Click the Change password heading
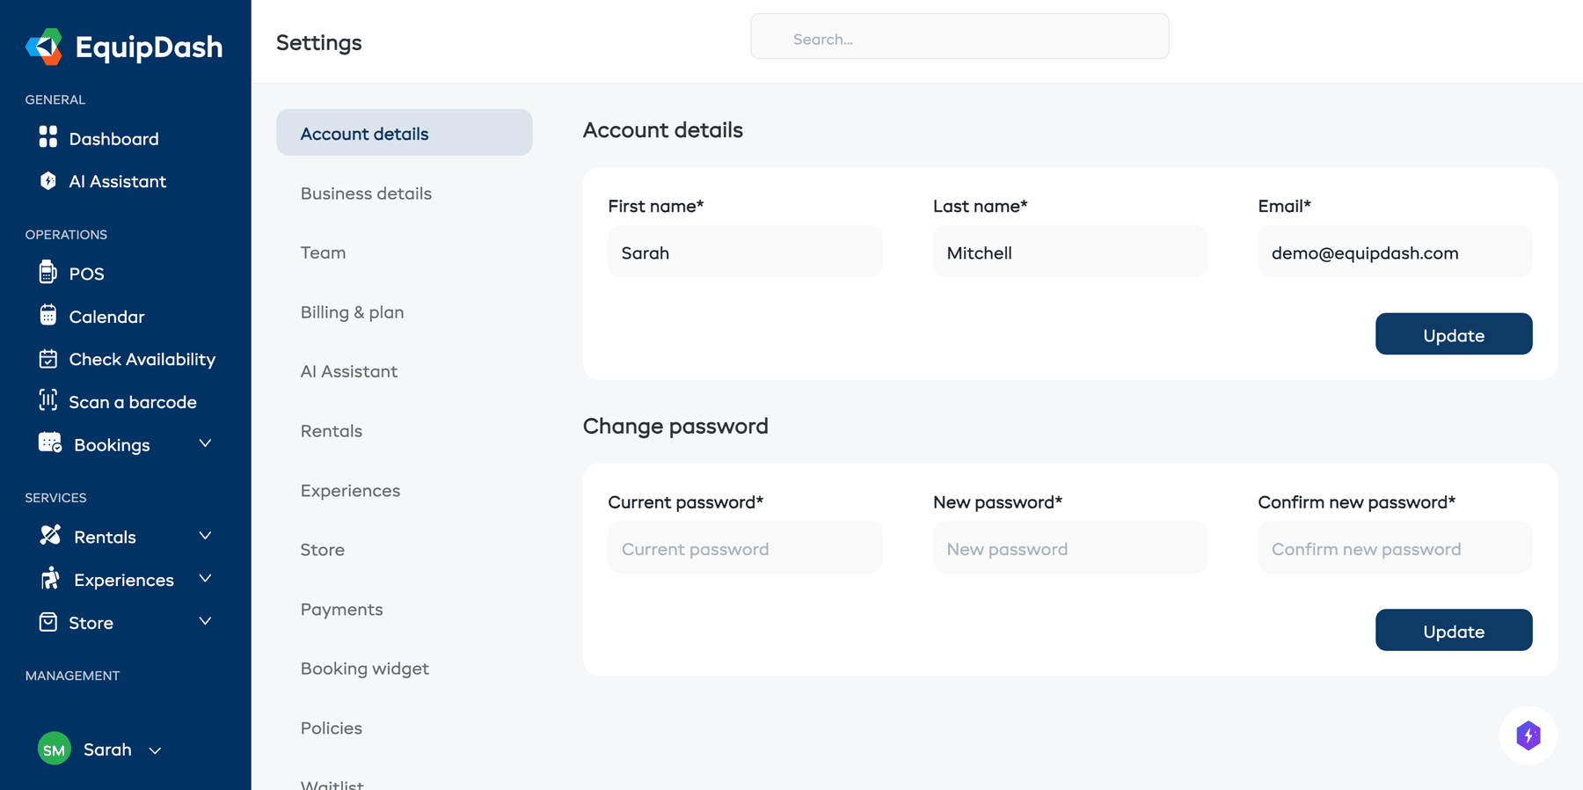Image resolution: width=1583 pixels, height=790 pixels. click(x=675, y=426)
